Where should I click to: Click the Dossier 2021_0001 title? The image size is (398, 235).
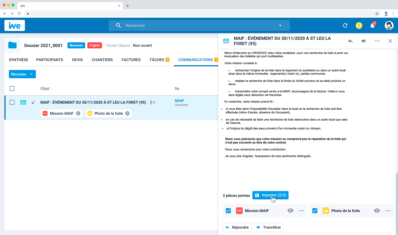43,45
